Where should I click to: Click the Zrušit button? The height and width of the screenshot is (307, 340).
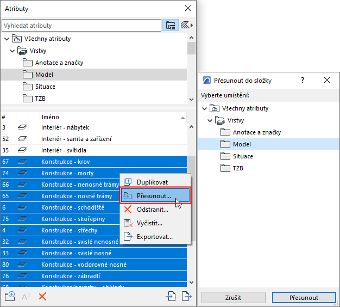pos(234,297)
